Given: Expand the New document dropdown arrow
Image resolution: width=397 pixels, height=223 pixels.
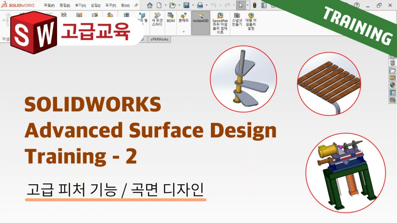Looking at the screenshot, I should pos(166,5).
